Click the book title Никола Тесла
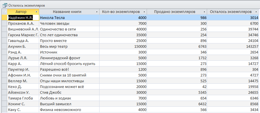 (x=52, y=18)
